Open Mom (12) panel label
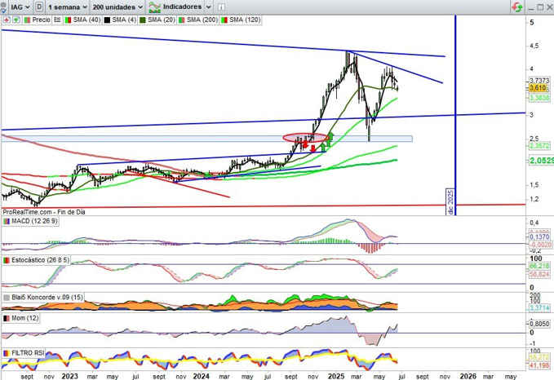 [24, 318]
